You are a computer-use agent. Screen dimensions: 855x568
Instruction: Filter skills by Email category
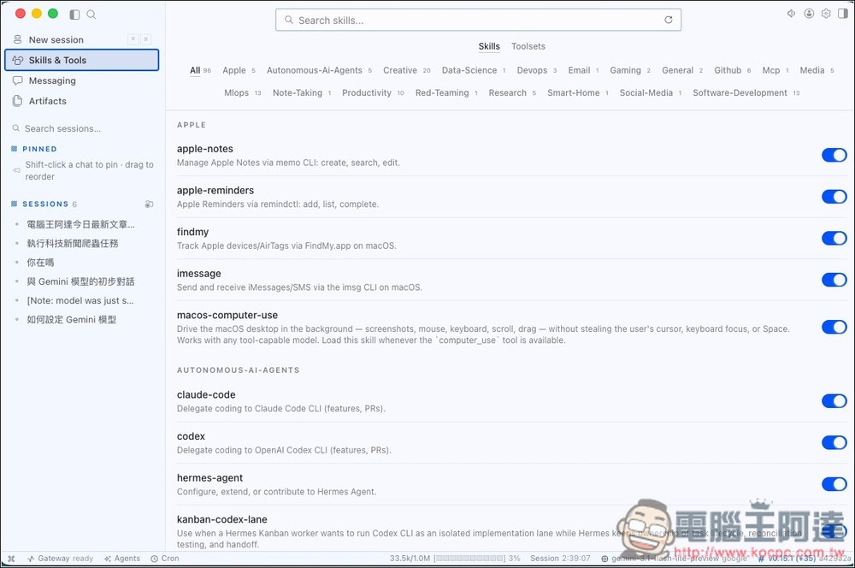pos(583,70)
